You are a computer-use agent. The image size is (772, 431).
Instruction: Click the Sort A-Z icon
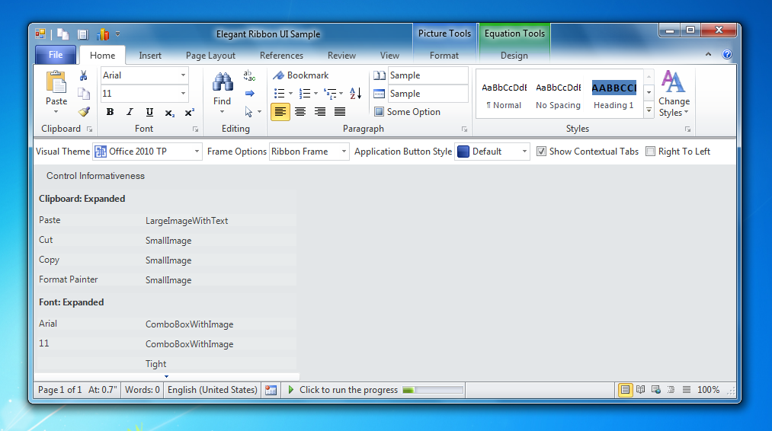pyautogui.click(x=355, y=93)
